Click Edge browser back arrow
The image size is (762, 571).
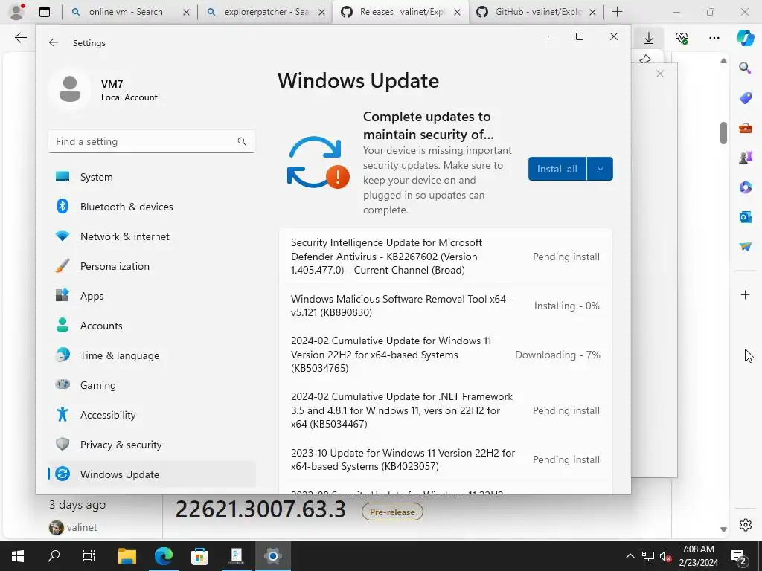20,38
